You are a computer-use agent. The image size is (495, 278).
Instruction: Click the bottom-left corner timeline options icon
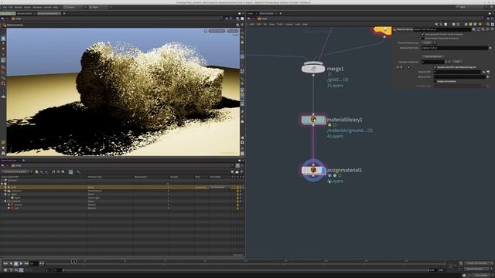coord(5,270)
